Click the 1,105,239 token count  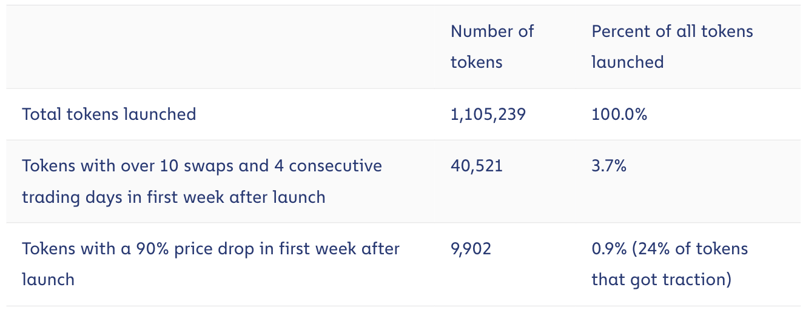tap(488, 114)
